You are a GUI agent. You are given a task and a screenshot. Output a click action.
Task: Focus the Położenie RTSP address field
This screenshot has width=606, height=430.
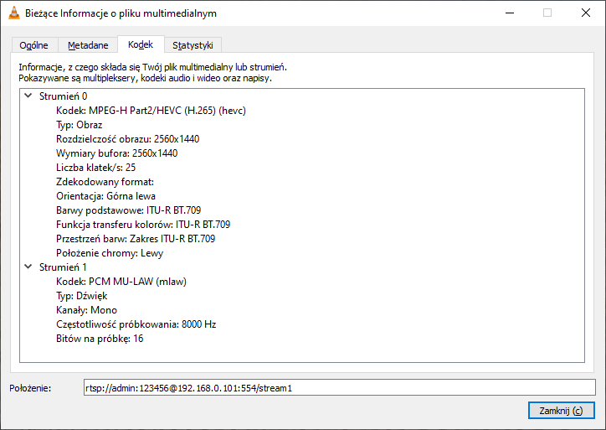(x=339, y=387)
